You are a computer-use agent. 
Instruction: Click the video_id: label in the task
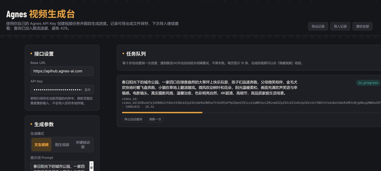tap(130, 99)
